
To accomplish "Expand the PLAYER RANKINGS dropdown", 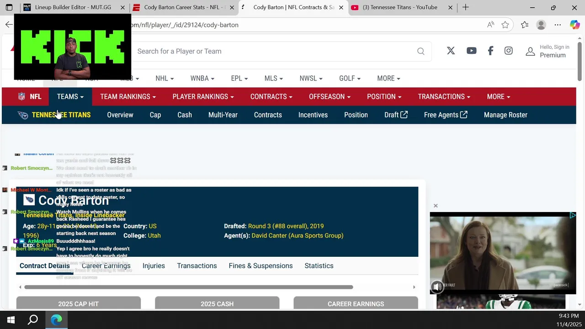I will (203, 96).
